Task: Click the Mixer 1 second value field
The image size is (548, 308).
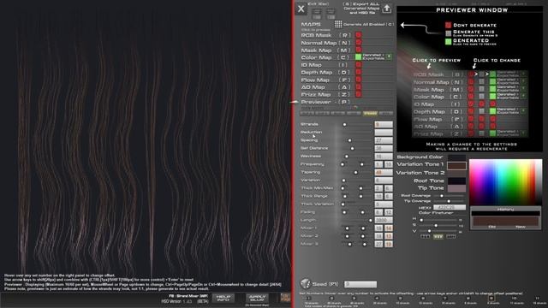Action: 388,228
